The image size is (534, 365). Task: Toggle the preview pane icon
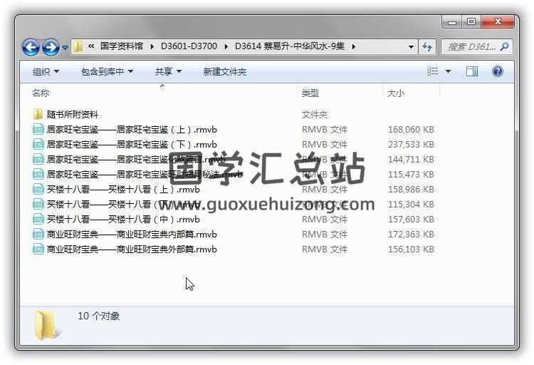[471, 71]
